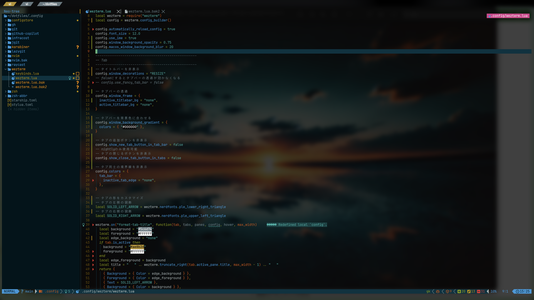The image size is (534, 300).
Task: Expand the raycast folder chevron
Action: point(6,65)
